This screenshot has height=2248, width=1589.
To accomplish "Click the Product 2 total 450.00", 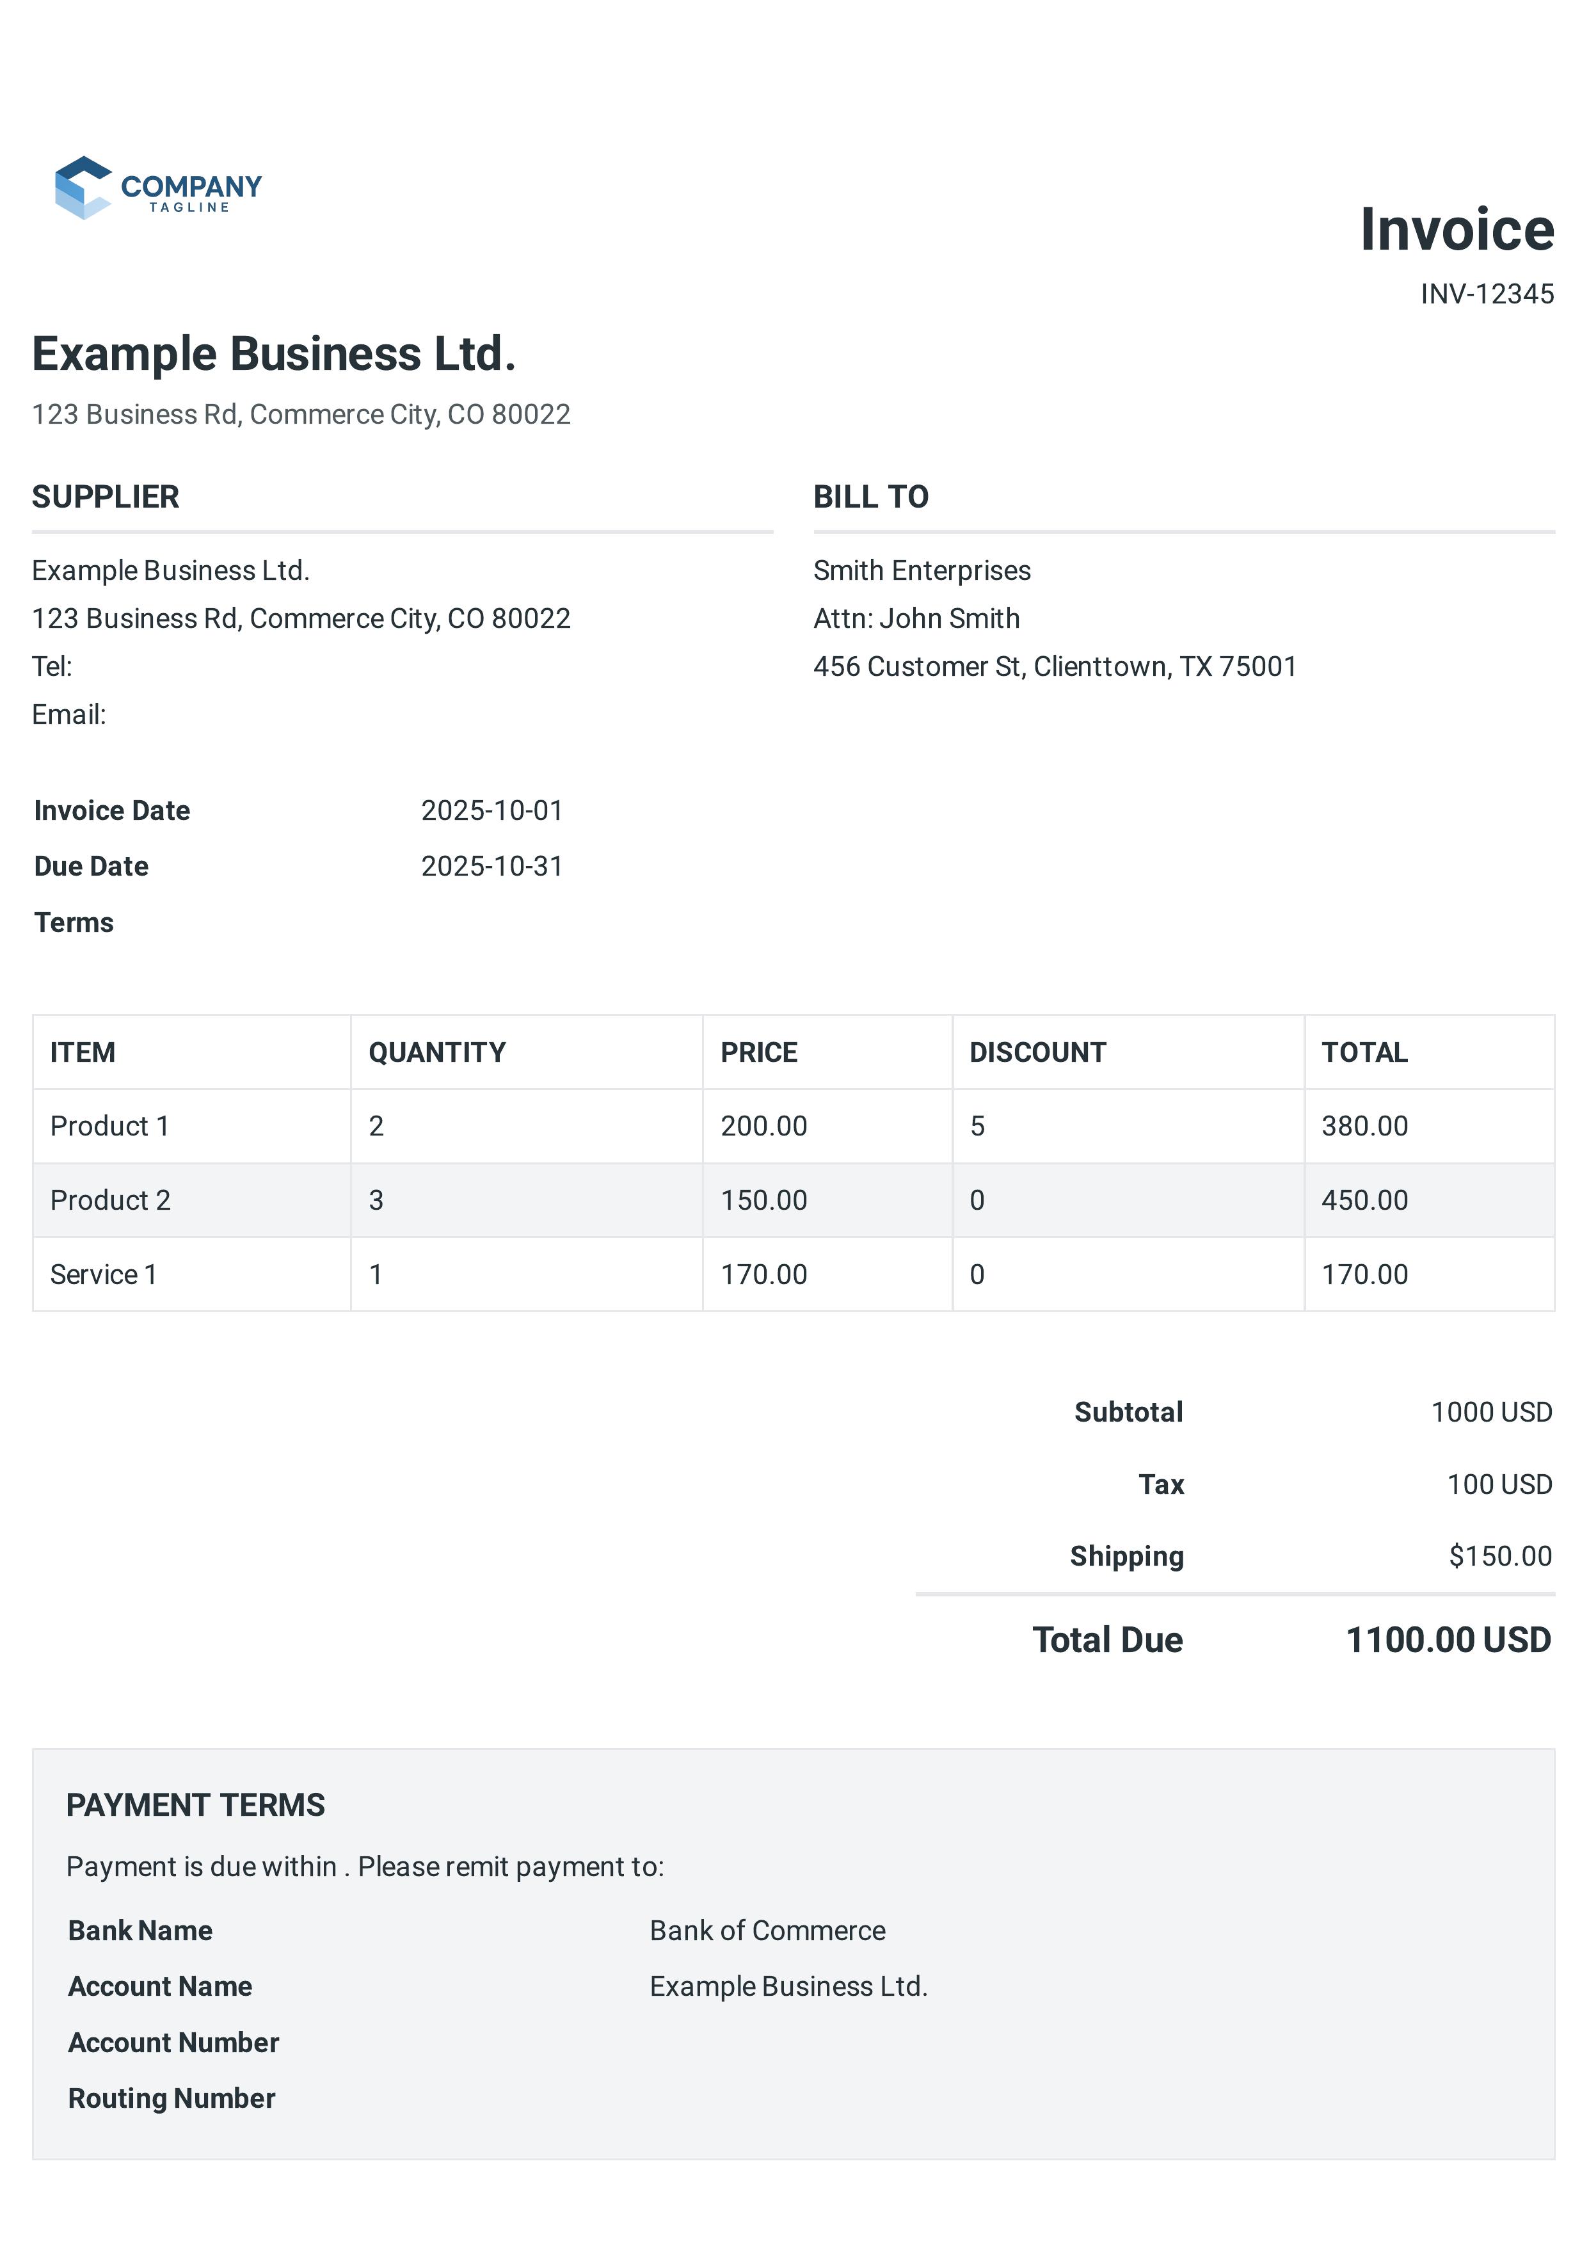I will coord(1364,1200).
